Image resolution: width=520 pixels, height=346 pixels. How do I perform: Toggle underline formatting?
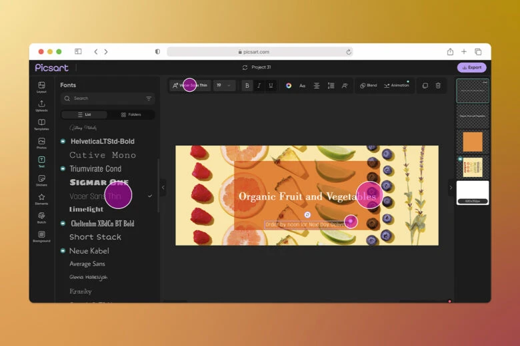(271, 85)
